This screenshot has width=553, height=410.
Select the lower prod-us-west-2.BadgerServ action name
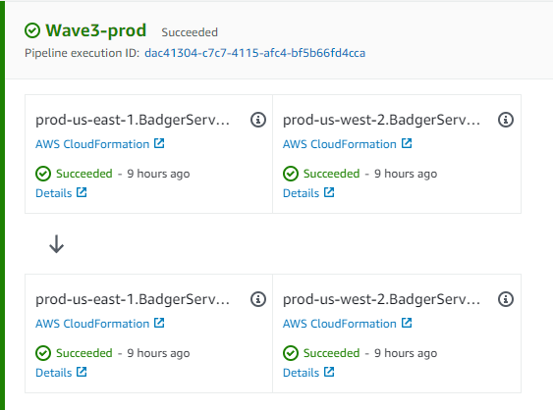381,299
